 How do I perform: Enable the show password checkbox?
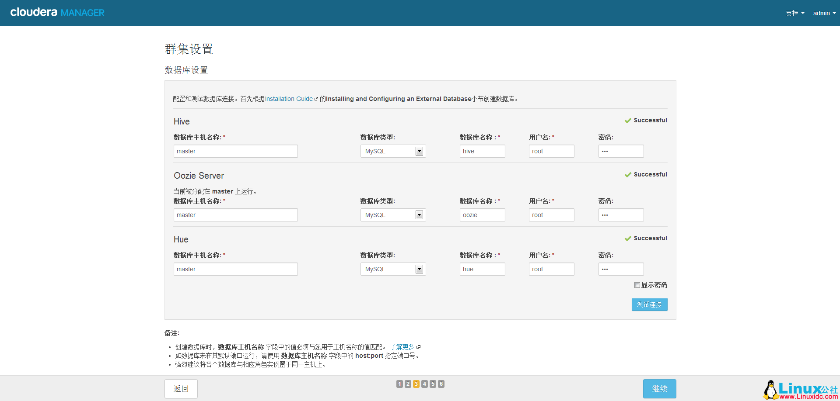pos(637,285)
